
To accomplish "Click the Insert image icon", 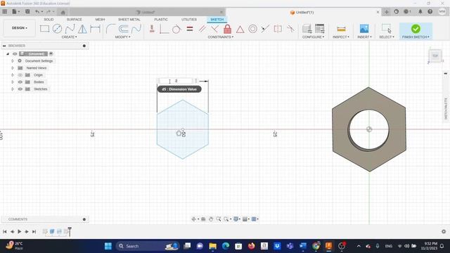I will (364, 29).
